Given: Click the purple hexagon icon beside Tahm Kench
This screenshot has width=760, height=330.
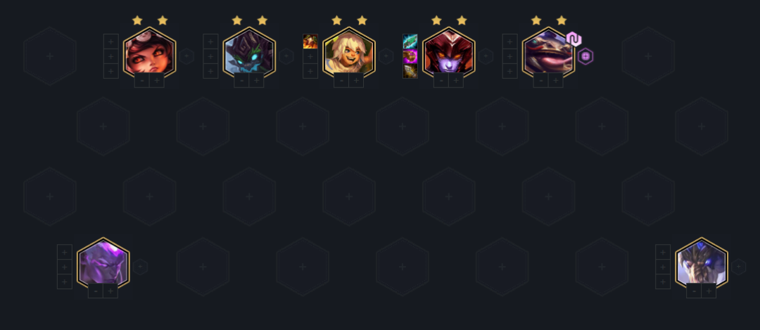Looking at the screenshot, I should [585, 56].
